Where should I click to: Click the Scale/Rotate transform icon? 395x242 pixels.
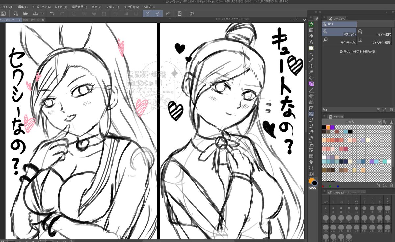click(x=104, y=14)
